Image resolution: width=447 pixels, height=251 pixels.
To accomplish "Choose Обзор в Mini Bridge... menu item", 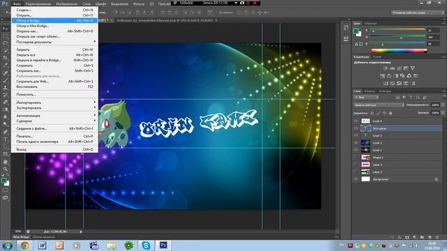I will point(54,26).
